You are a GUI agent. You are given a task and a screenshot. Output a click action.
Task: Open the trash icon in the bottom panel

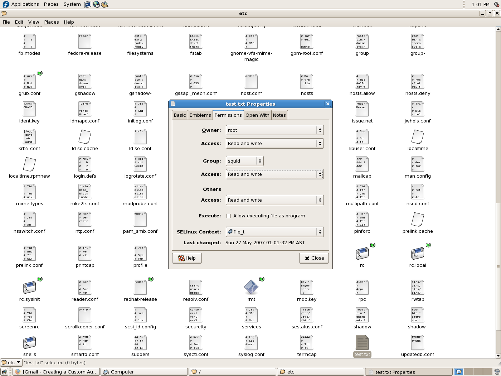tap(497, 372)
